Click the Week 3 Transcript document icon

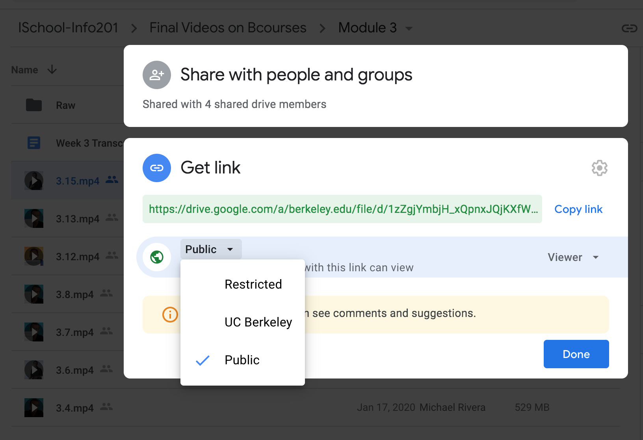pyautogui.click(x=34, y=143)
